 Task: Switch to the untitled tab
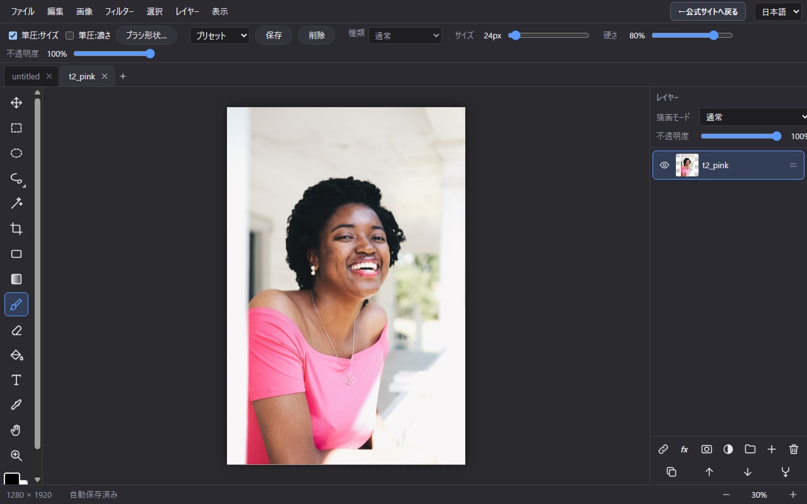click(26, 76)
